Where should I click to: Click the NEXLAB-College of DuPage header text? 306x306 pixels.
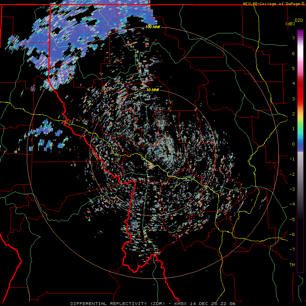click(x=272, y=4)
